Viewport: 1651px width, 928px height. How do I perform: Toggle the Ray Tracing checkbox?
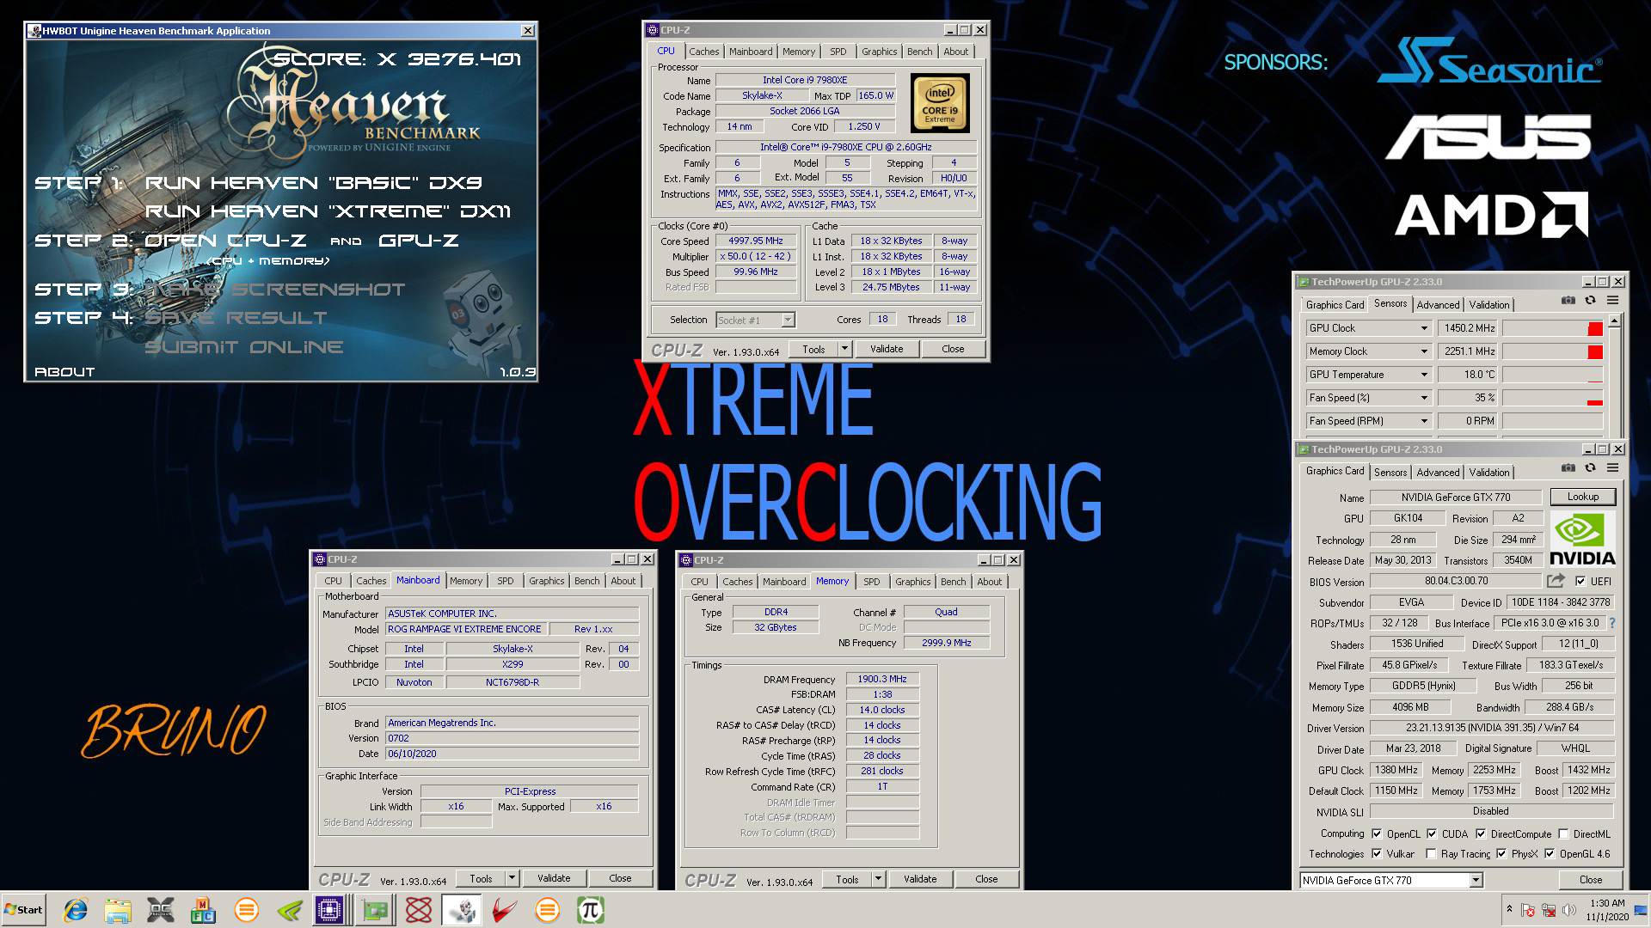click(1431, 853)
